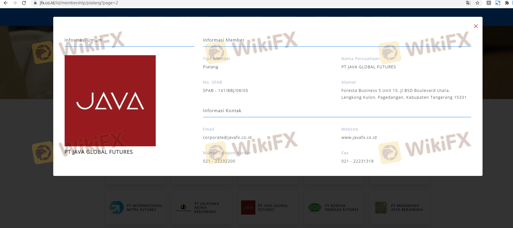Select the PT International Mitra Futures arrow logo
Viewport: 513px width, 228px height.
tap(116, 208)
